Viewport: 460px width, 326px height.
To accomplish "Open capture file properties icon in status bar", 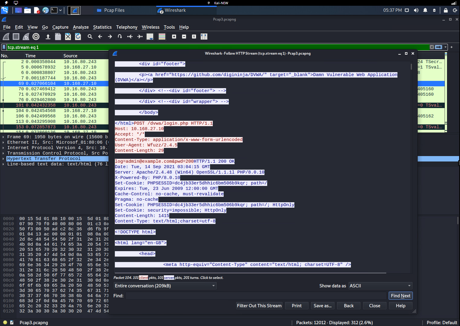I will click(x=12, y=322).
